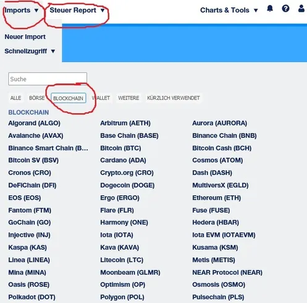
Task: Pick Flare (FLR) from the list
Action: (x=117, y=210)
